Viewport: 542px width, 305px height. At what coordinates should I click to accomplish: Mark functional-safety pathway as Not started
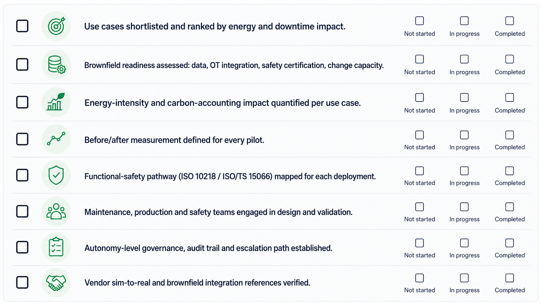(419, 171)
